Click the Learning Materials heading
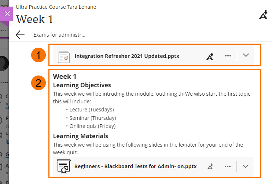This screenshot has width=272, height=184. click(80, 136)
